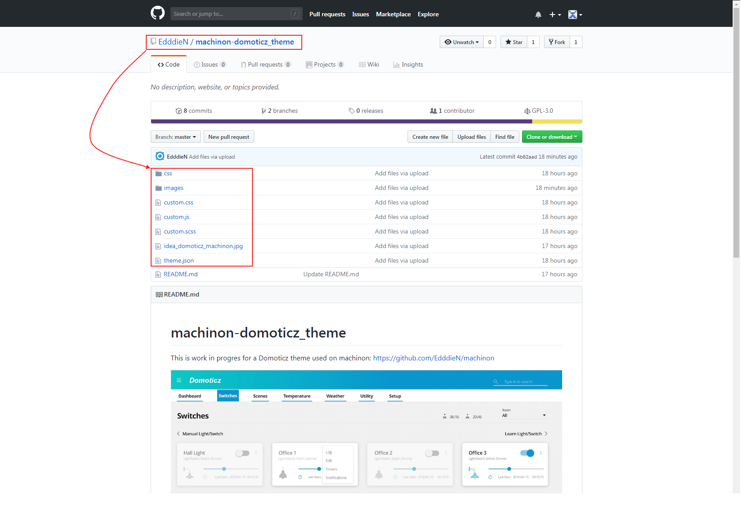Open README.md file link
This screenshot has width=741, height=508.
[181, 274]
